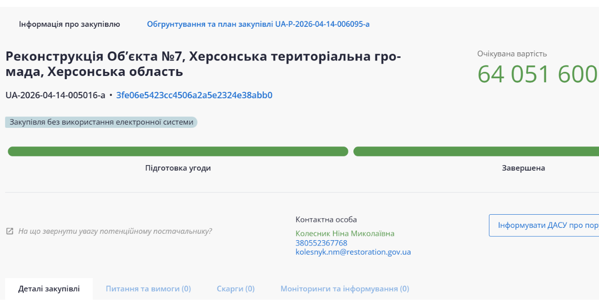Click the tender hash 3fe06e5423cc4506a2a5e2324e38abb0 link
Image resolution: width=599 pixels, height=307 pixels.
pyautogui.click(x=194, y=96)
